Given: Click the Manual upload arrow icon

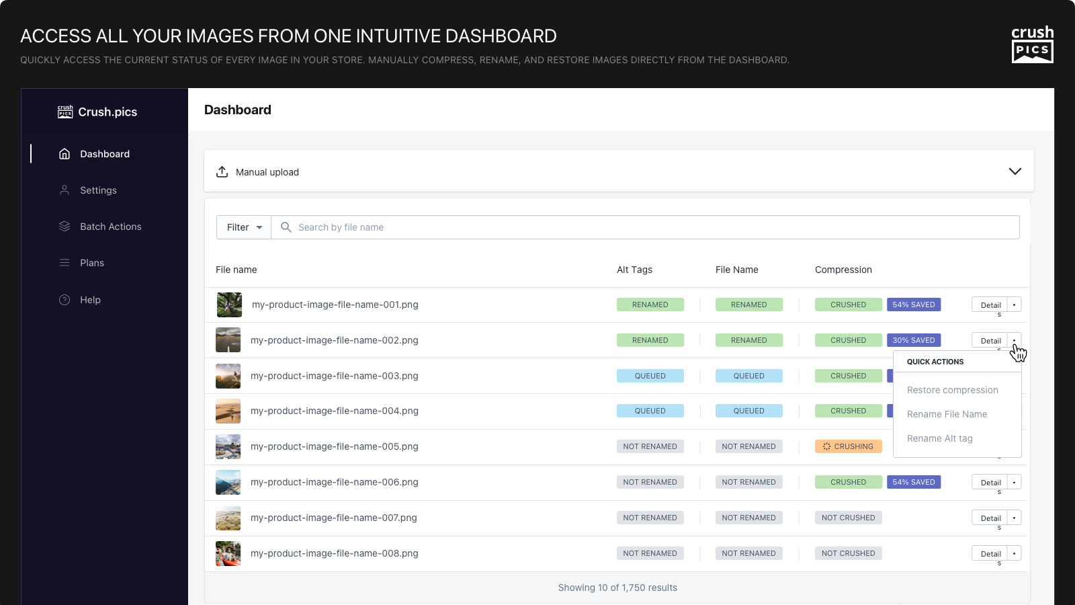Looking at the screenshot, I should 222,172.
